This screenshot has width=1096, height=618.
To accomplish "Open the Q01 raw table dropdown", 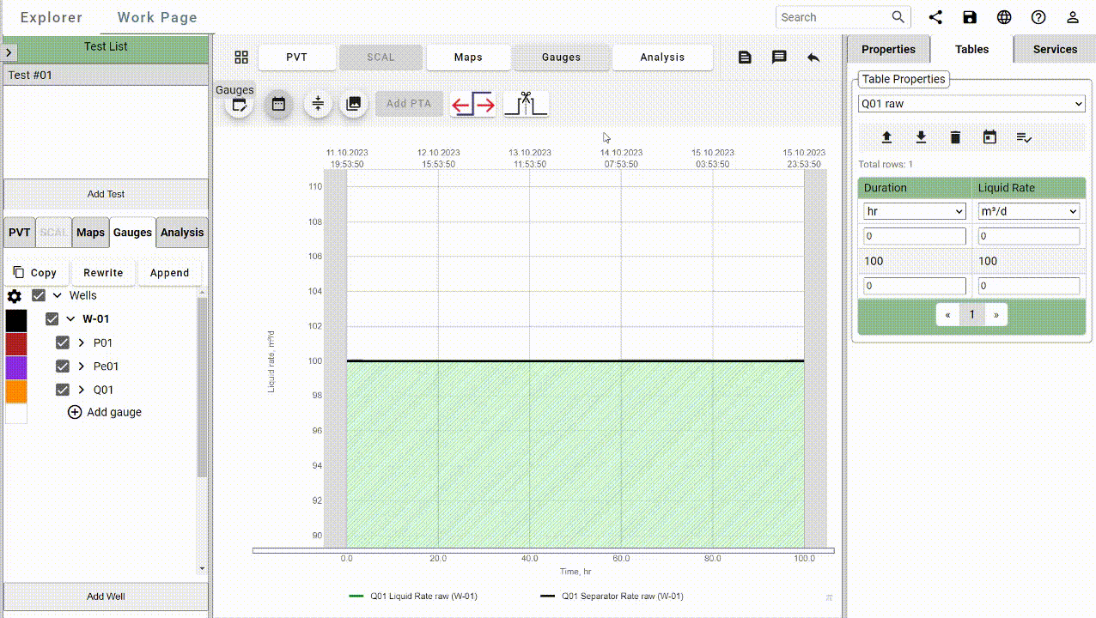I will (x=971, y=104).
